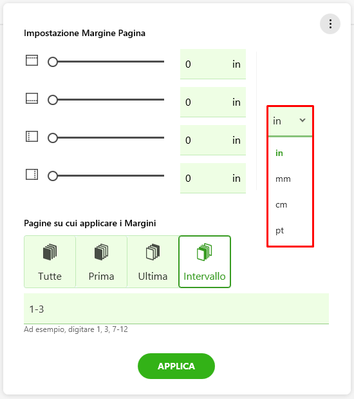Click the bottom margin icon

point(32,99)
